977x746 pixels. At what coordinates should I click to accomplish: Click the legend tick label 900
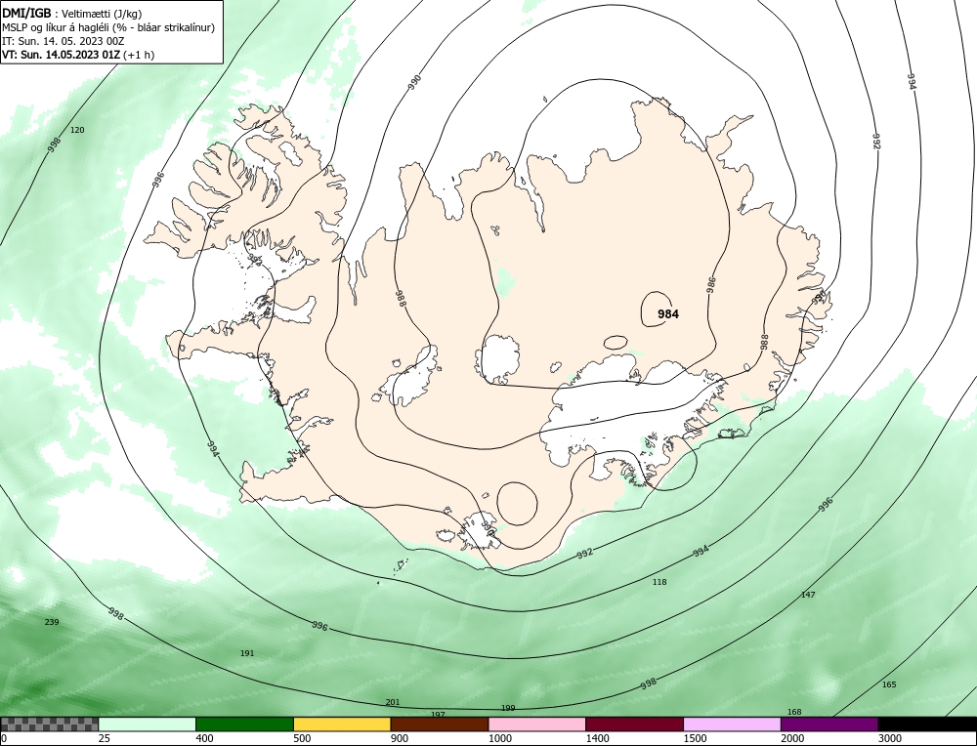tap(400, 738)
